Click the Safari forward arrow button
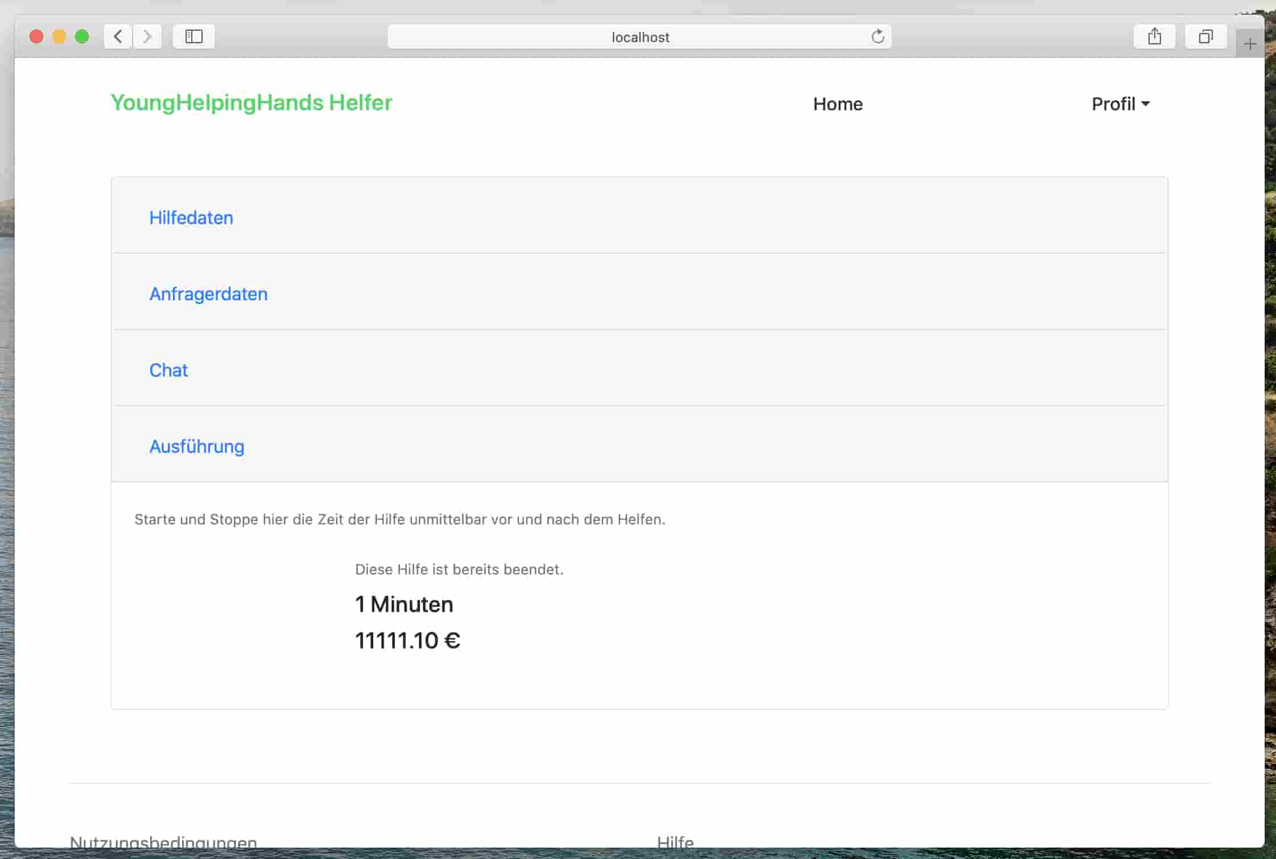Screen dimensions: 1276x859 [147, 36]
